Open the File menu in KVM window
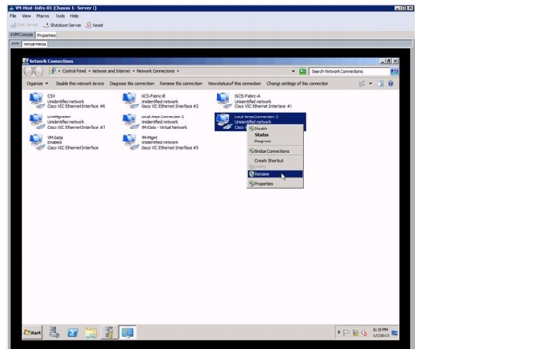The width and height of the screenshot is (533, 355). point(13,16)
